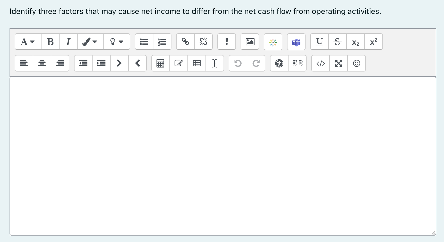
Task: Insert a table
Action: click(196, 63)
